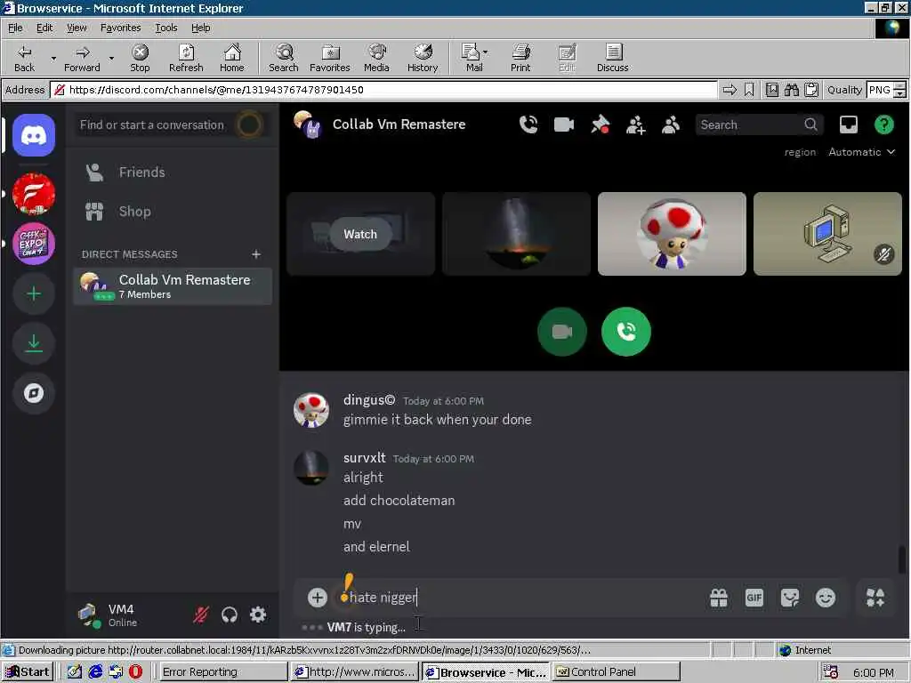Click the green join call phone button
The image size is (911, 683).
(625, 332)
